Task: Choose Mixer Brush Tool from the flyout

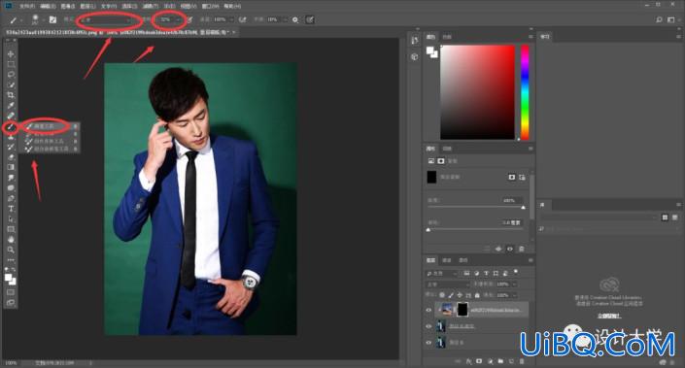Action: (x=51, y=149)
